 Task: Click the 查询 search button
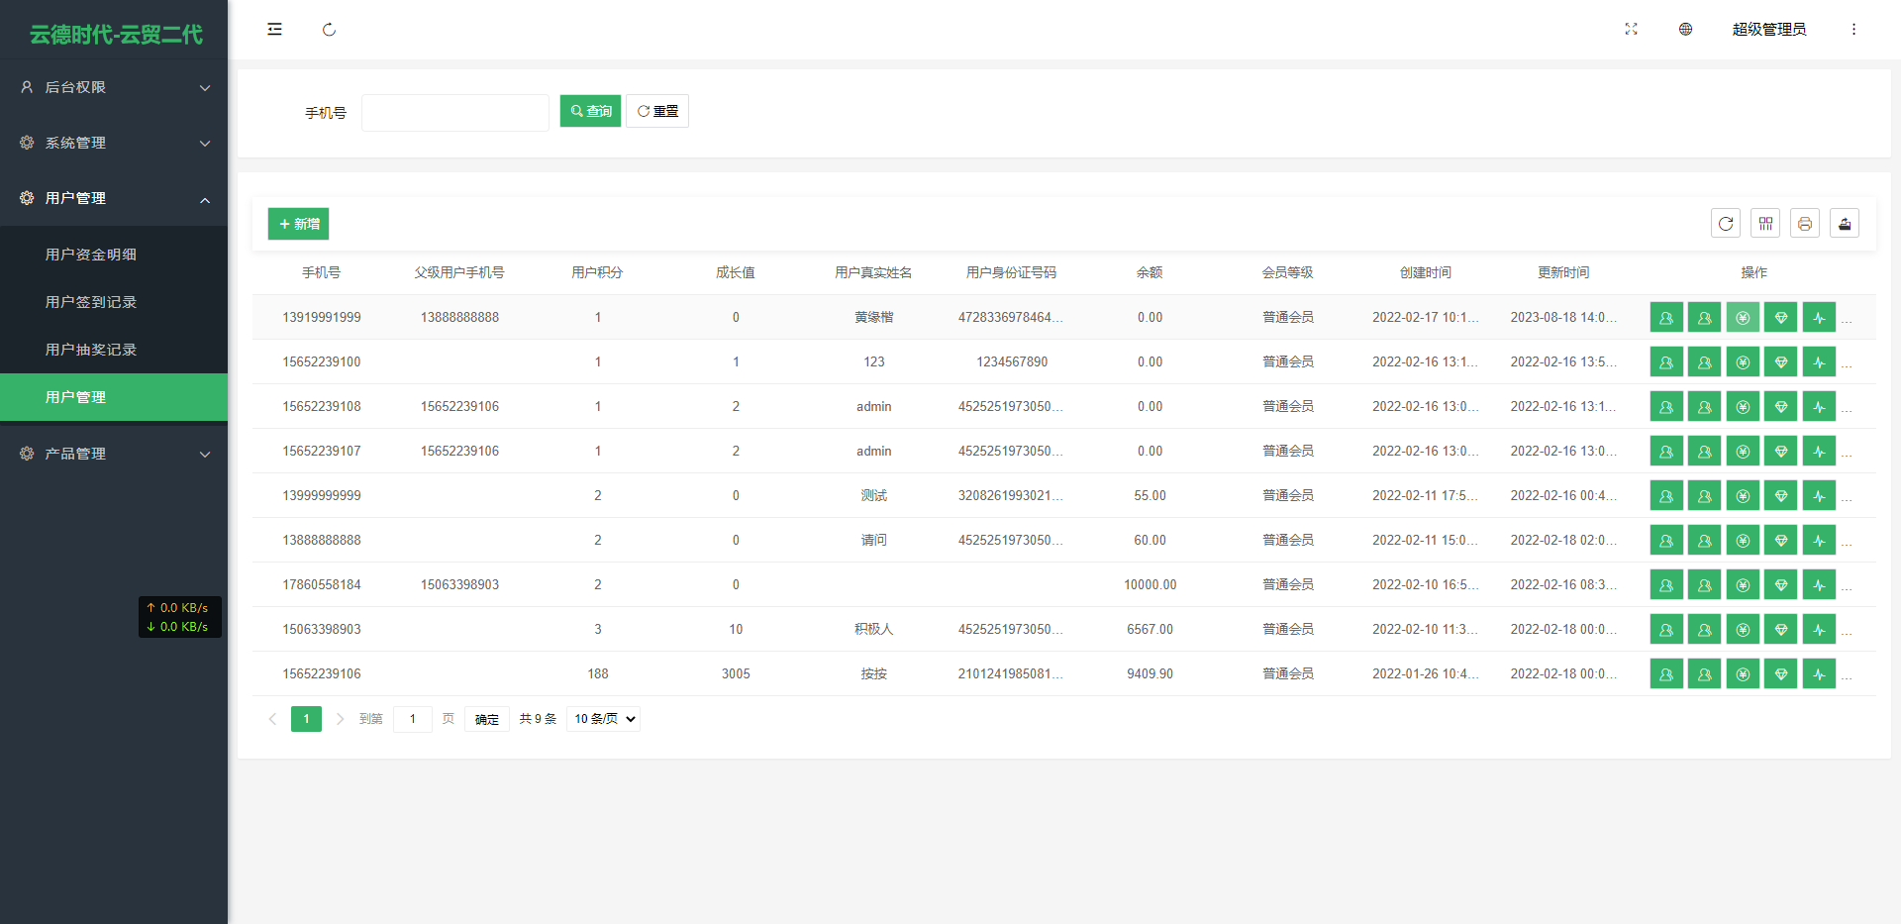pos(590,111)
